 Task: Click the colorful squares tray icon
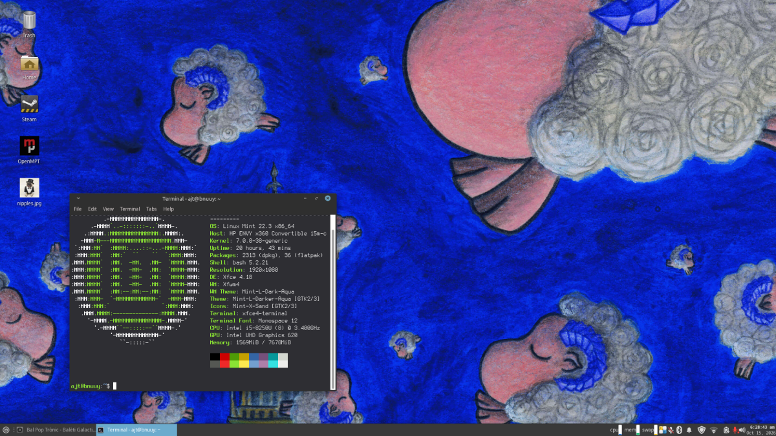click(663, 430)
